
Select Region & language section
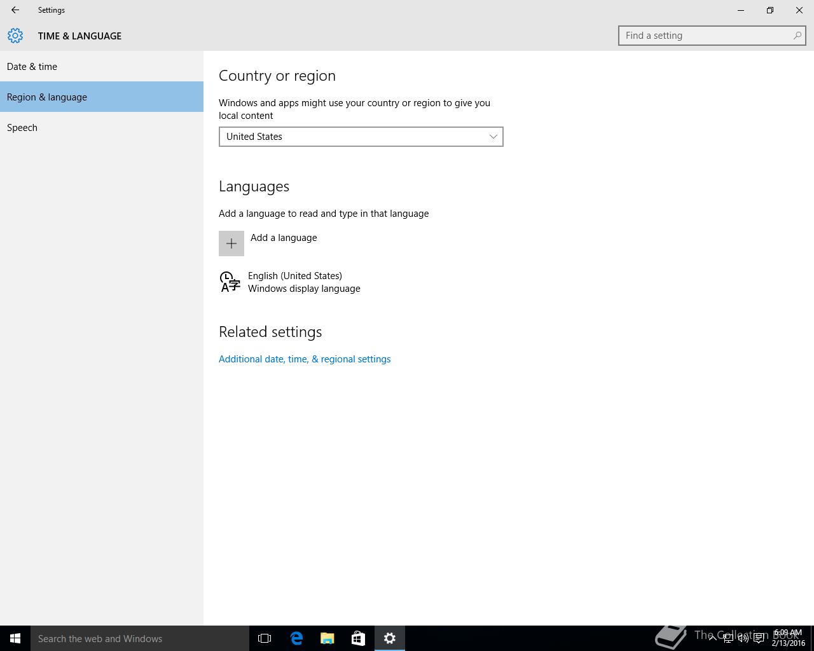[102, 97]
